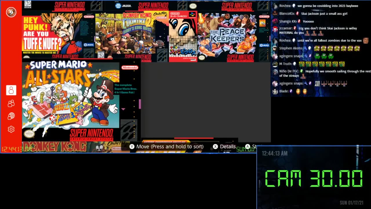The height and width of the screenshot is (209, 371).
Task: Click the 'CAM 30.00' green timer
Action: click(x=314, y=178)
